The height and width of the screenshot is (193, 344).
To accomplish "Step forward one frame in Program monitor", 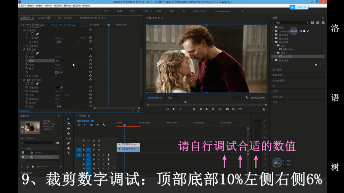I will point(213,109).
